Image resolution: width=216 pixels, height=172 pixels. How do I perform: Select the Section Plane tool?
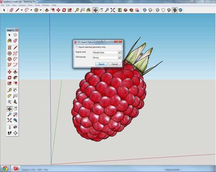[15, 133]
